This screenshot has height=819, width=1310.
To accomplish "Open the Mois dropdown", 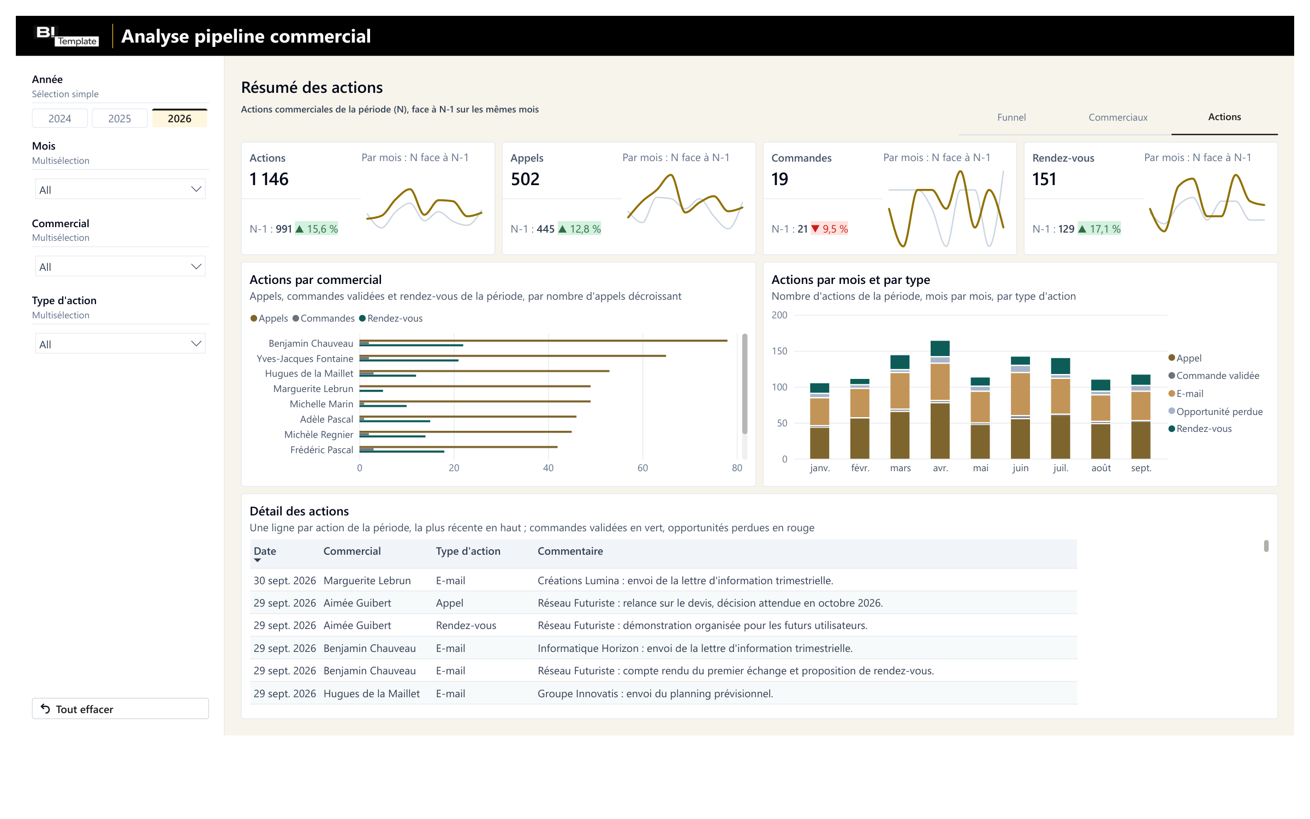I will [x=120, y=189].
